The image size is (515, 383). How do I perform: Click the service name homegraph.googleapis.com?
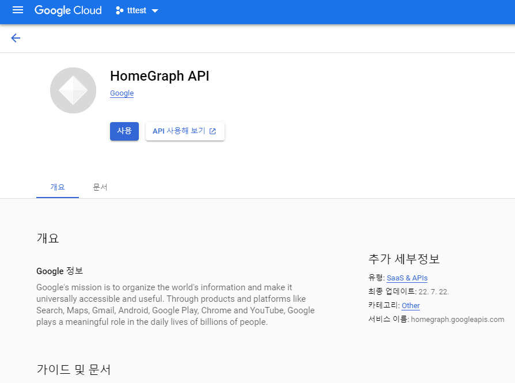pos(457,319)
